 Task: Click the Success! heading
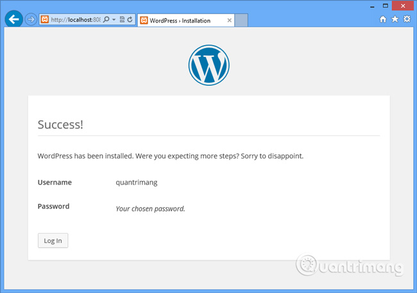point(60,124)
